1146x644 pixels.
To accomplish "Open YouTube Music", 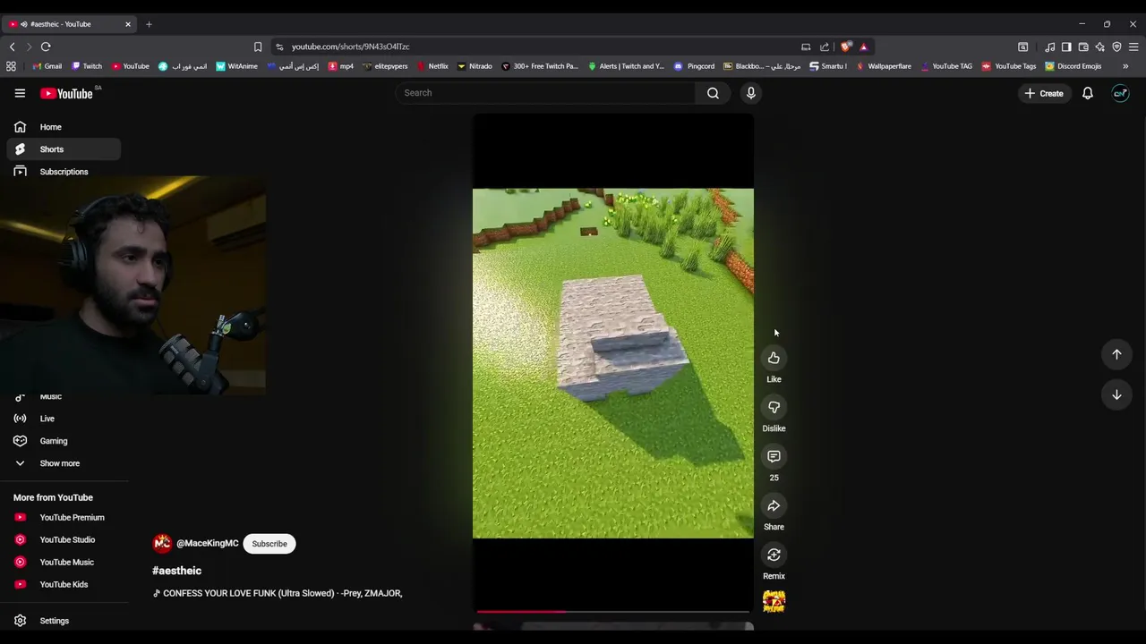I will (64, 562).
